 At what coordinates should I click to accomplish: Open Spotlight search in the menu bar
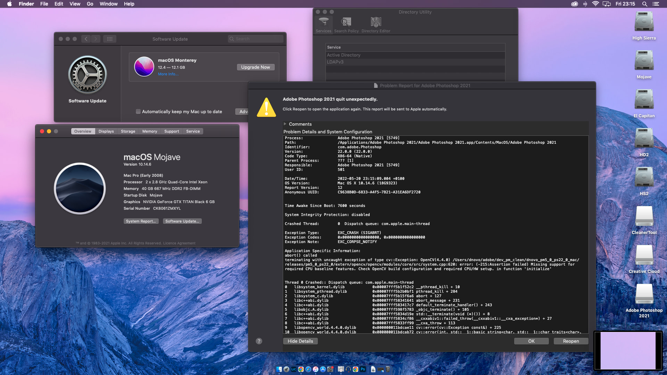(x=644, y=4)
